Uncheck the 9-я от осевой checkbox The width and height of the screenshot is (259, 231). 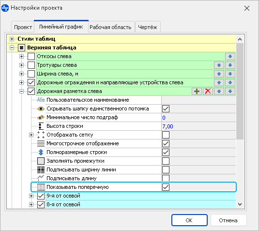pos(41,196)
